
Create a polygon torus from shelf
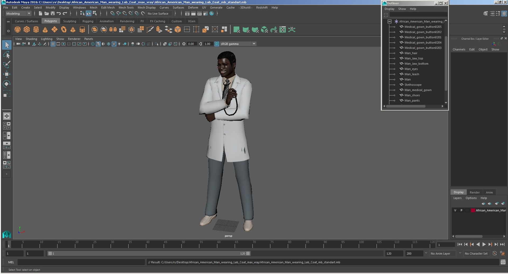(64, 30)
